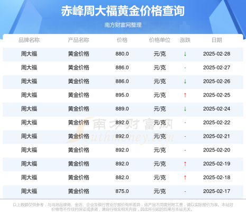246x212 pixels.
Task: Click the 价格 column header
Action: [x=122, y=40]
